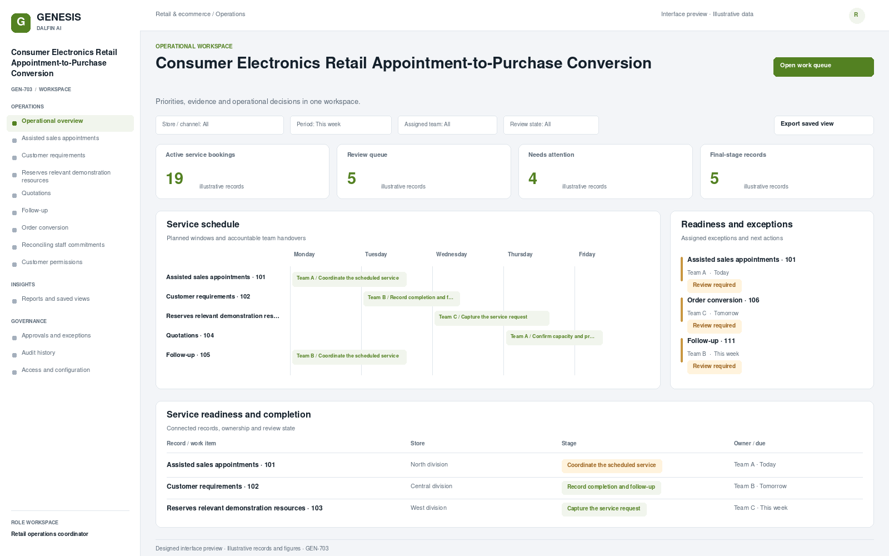Select the Review queue card
The width and height of the screenshot is (889, 556).
coord(424,171)
